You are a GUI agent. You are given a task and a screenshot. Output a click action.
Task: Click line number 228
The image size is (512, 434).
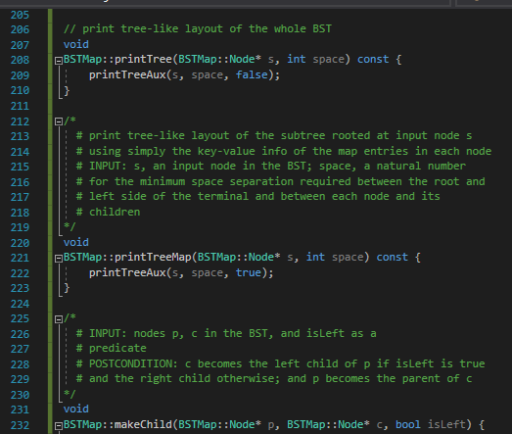tap(20, 364)
